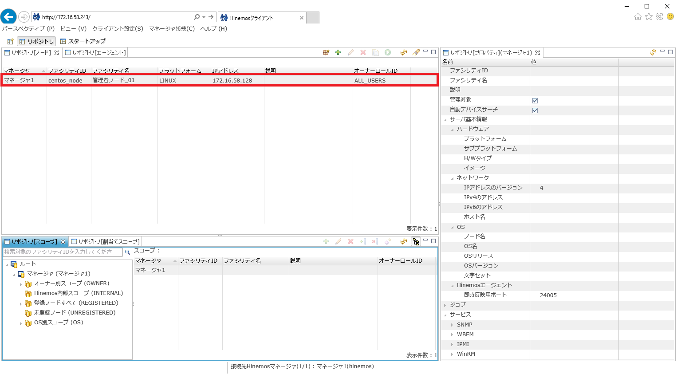Select centos_node row in node table
677x374 pixels.
[219, 80]
